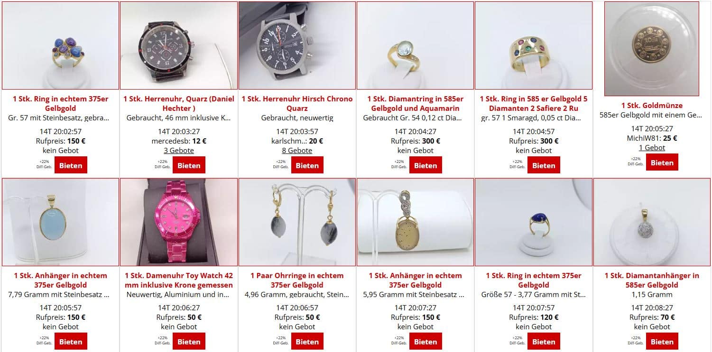Bid on the Goldmünze item
The height and width of the screenshot is (352, 712).
tap(662, 162)
